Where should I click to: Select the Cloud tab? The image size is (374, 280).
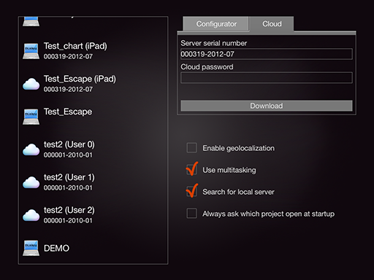(272, 24)
